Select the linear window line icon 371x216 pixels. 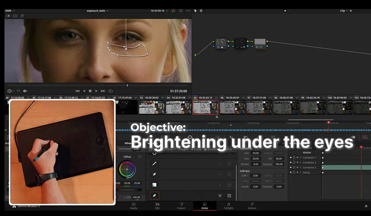click(x=154, y=163)
